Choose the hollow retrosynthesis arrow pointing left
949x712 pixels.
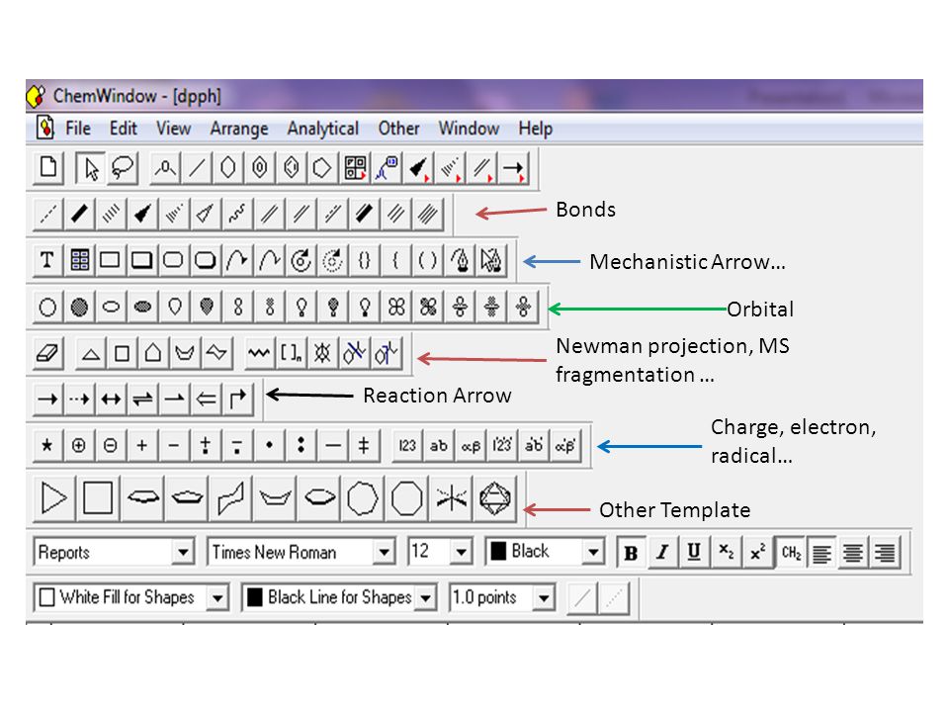click(x=207, y=399)
